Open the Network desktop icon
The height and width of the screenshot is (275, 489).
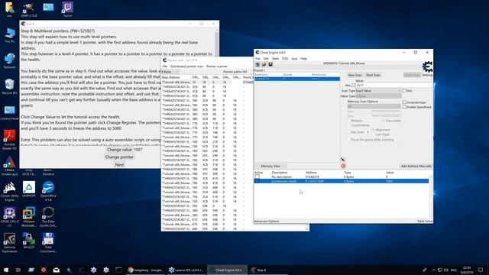9,61
